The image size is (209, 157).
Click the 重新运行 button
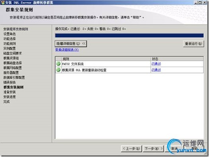(193, 44)
